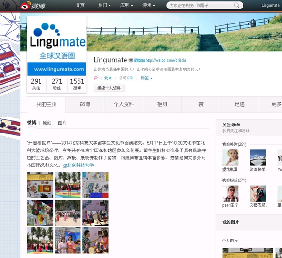Open 汉语教学 snowy mountain avatar
The width and height of the screenshot is (282, 258).
pos(258,158)
